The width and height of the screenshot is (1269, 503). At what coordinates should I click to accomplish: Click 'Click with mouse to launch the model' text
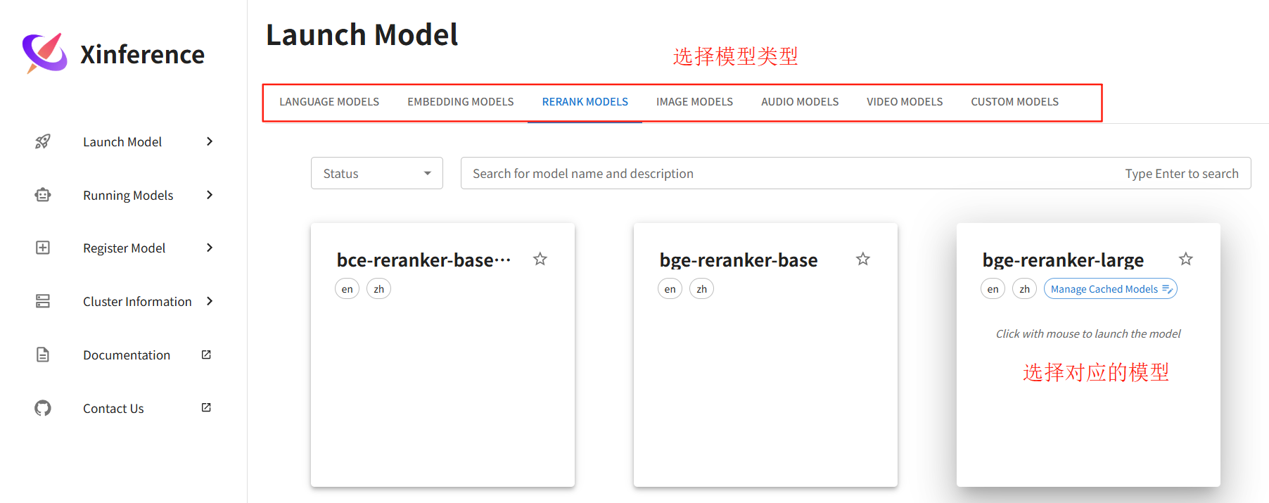pos(1088,333)
